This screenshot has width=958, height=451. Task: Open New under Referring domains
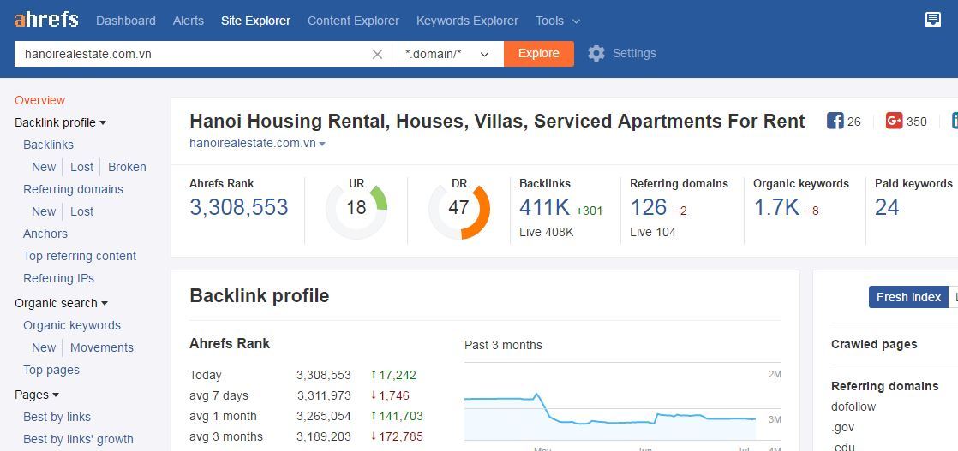44,211
